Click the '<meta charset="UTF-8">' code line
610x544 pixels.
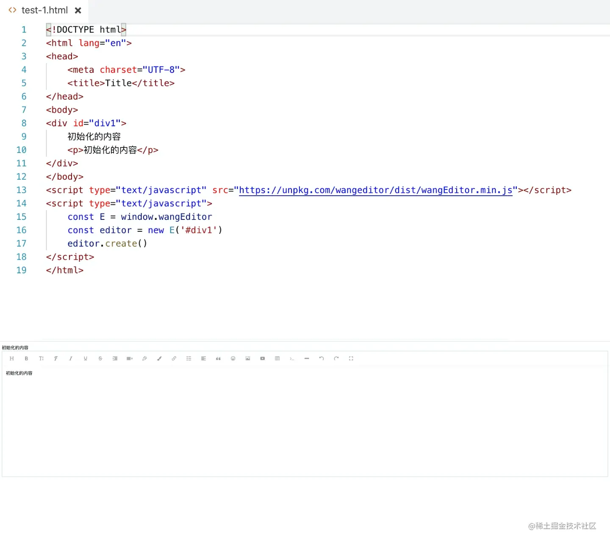coord(126,70)
